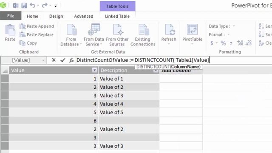
Task: Click the PowerPivot application icon
Action: pos(3,5)
